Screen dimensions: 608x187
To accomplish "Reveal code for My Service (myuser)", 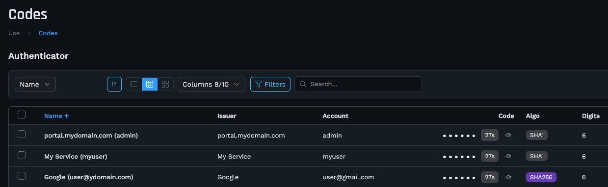I will (x=508, y=156).
